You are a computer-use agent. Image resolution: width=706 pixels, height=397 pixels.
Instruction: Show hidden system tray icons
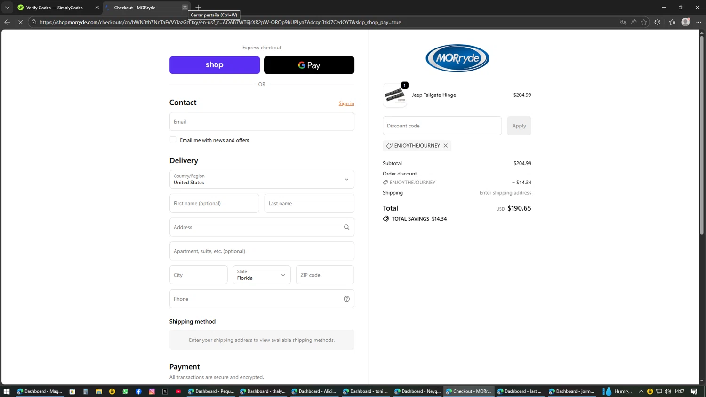pos(641,391)
